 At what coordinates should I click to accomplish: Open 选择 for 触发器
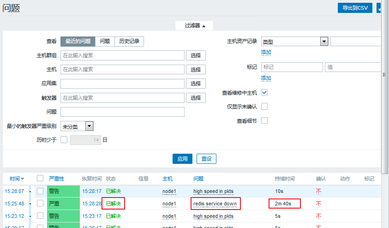[x=196, y=98]
